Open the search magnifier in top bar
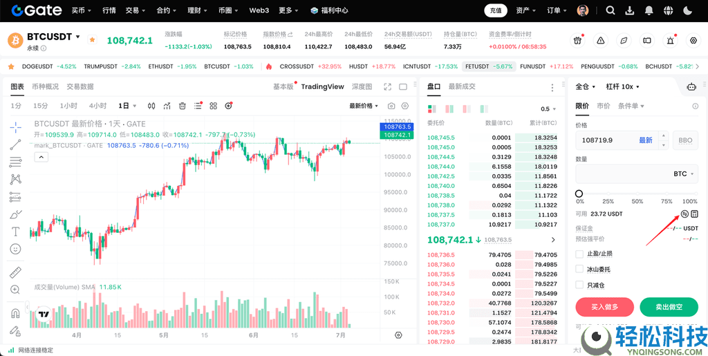708x356 pixels. click(610, 10)
